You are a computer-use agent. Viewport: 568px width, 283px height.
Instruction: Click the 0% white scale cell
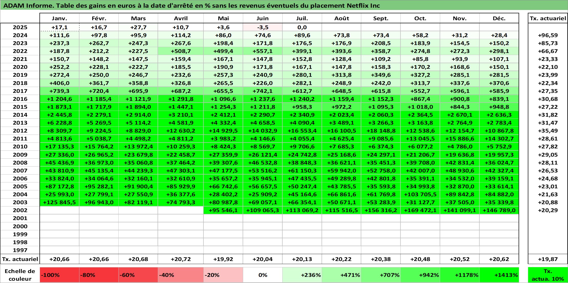[263, 275]
